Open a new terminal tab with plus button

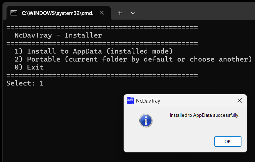[x=120, y=13]
